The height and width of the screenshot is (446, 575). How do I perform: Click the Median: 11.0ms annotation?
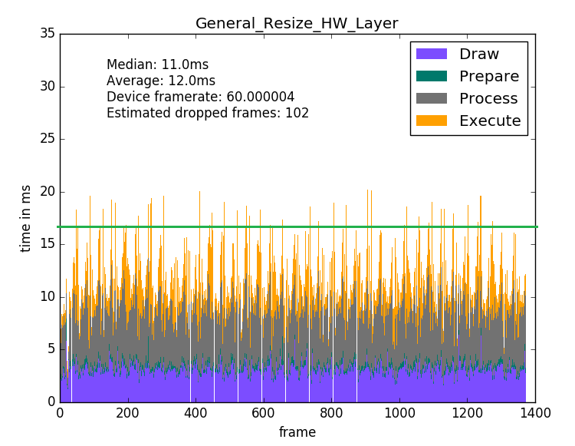coord(157,65)
